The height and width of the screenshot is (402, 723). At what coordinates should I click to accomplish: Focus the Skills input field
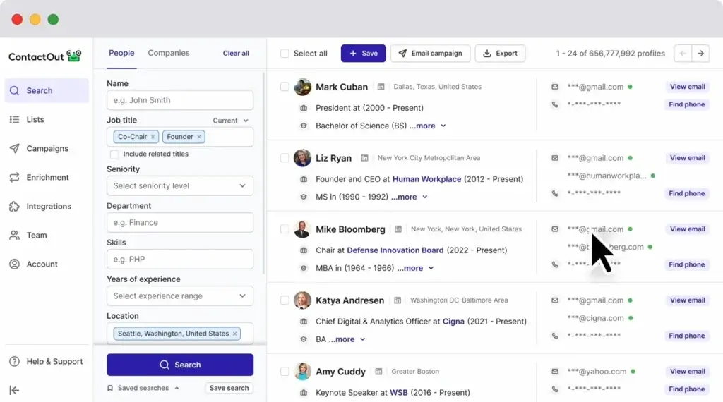180,260
